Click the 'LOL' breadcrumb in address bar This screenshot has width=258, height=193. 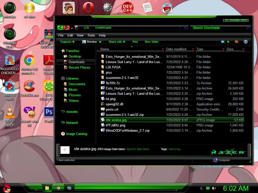pyautogui.click(x=87, y=28)
